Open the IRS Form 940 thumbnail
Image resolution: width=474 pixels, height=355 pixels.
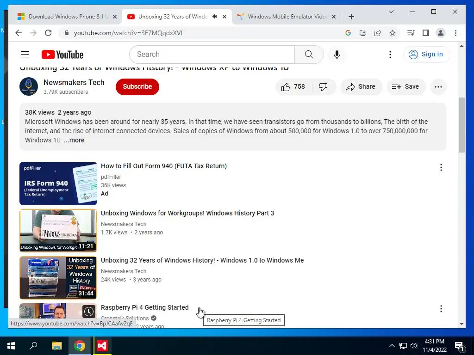click(58, 184)
